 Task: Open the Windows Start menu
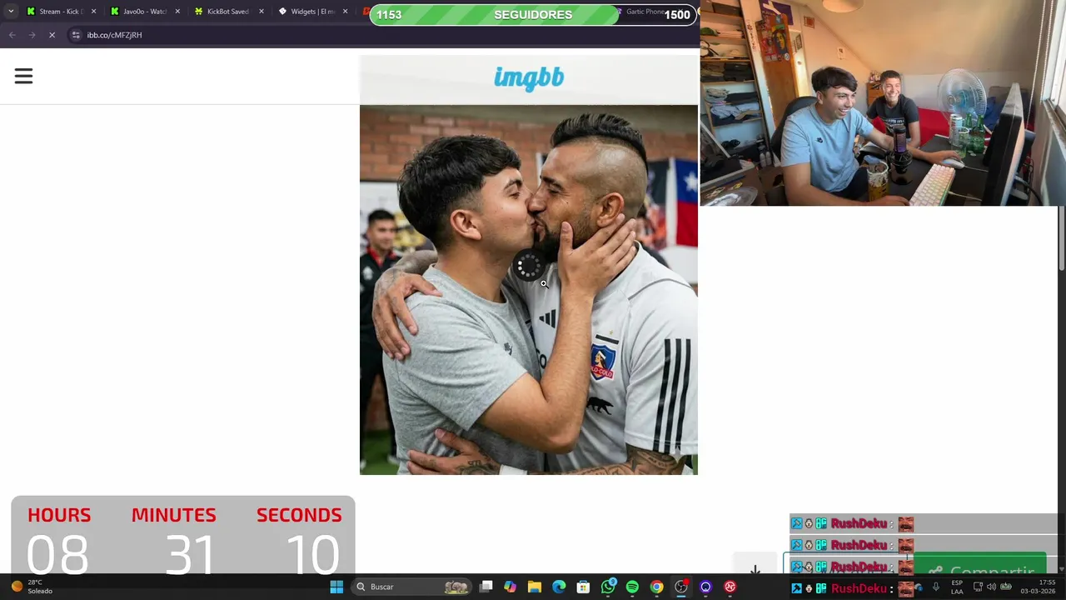[336, 587]
